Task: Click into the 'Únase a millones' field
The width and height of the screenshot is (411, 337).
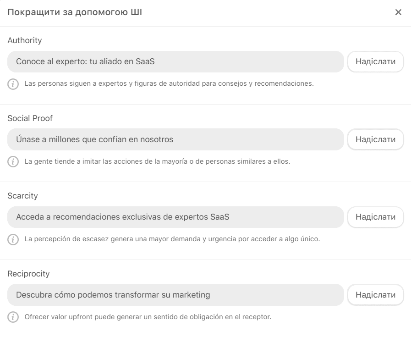Action: (x=175, y=139)
